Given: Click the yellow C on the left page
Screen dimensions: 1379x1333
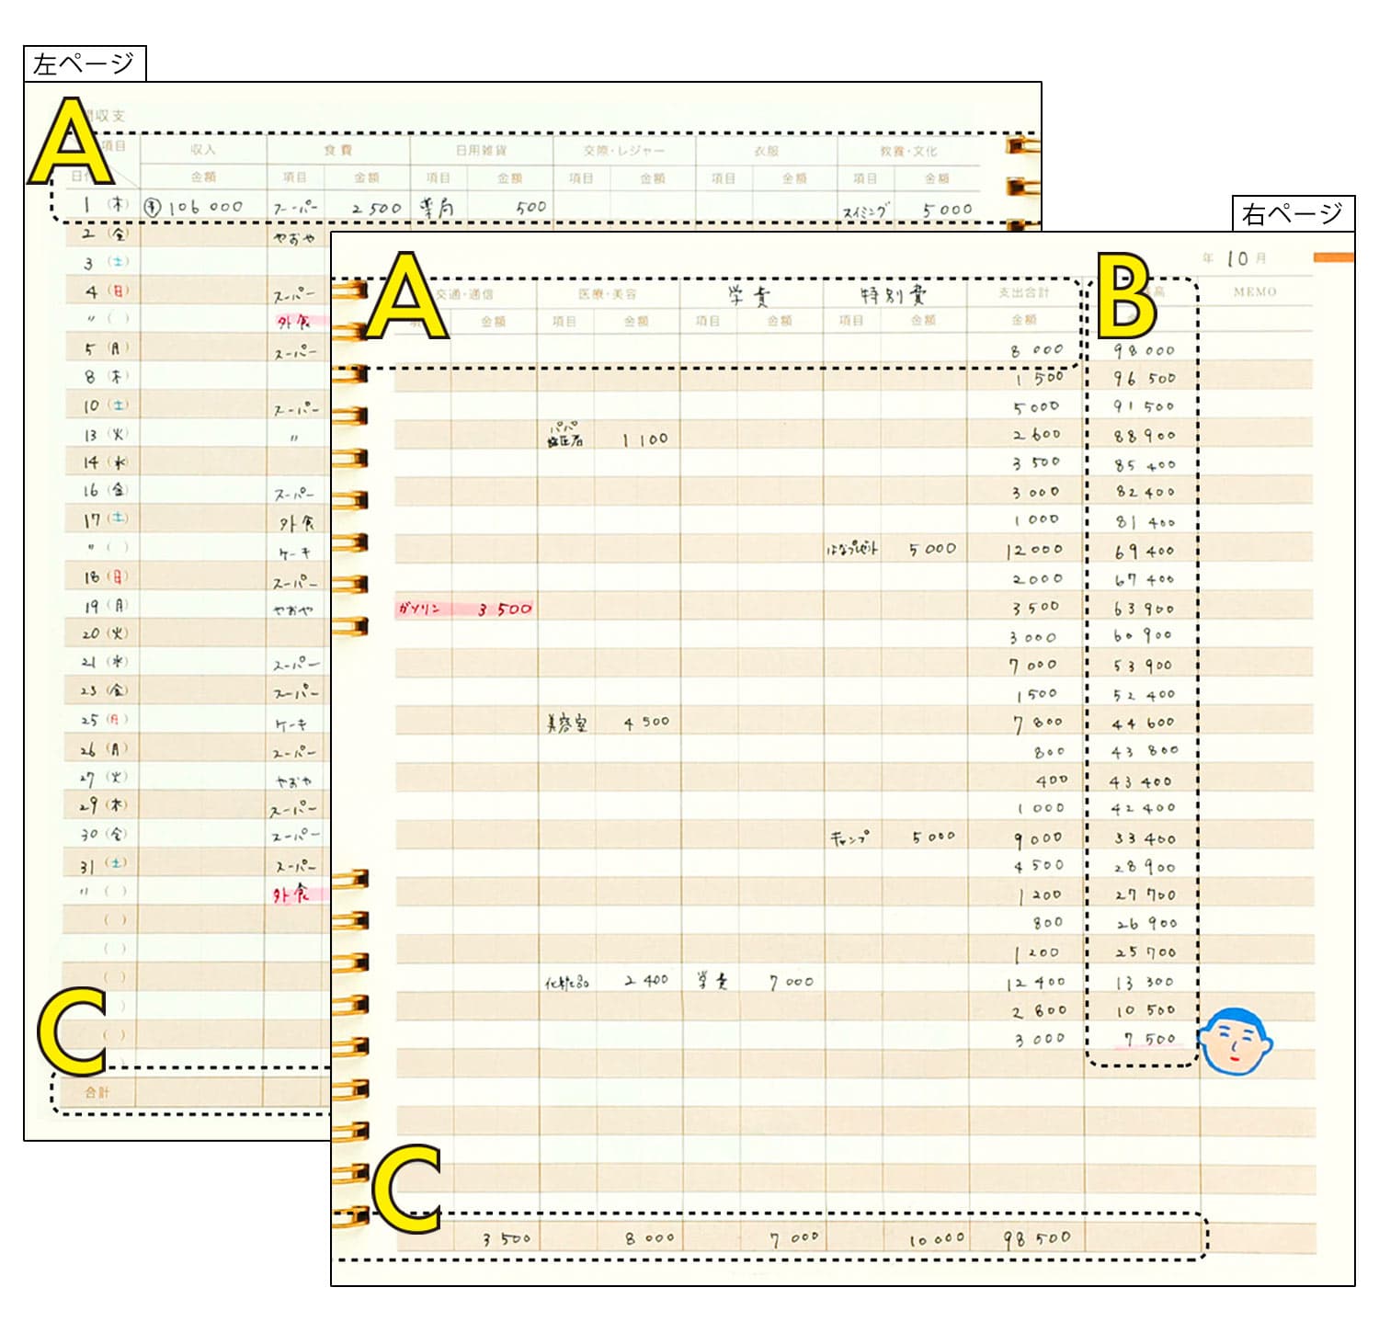Looking at the screenshot, I should click(74, 1031).
